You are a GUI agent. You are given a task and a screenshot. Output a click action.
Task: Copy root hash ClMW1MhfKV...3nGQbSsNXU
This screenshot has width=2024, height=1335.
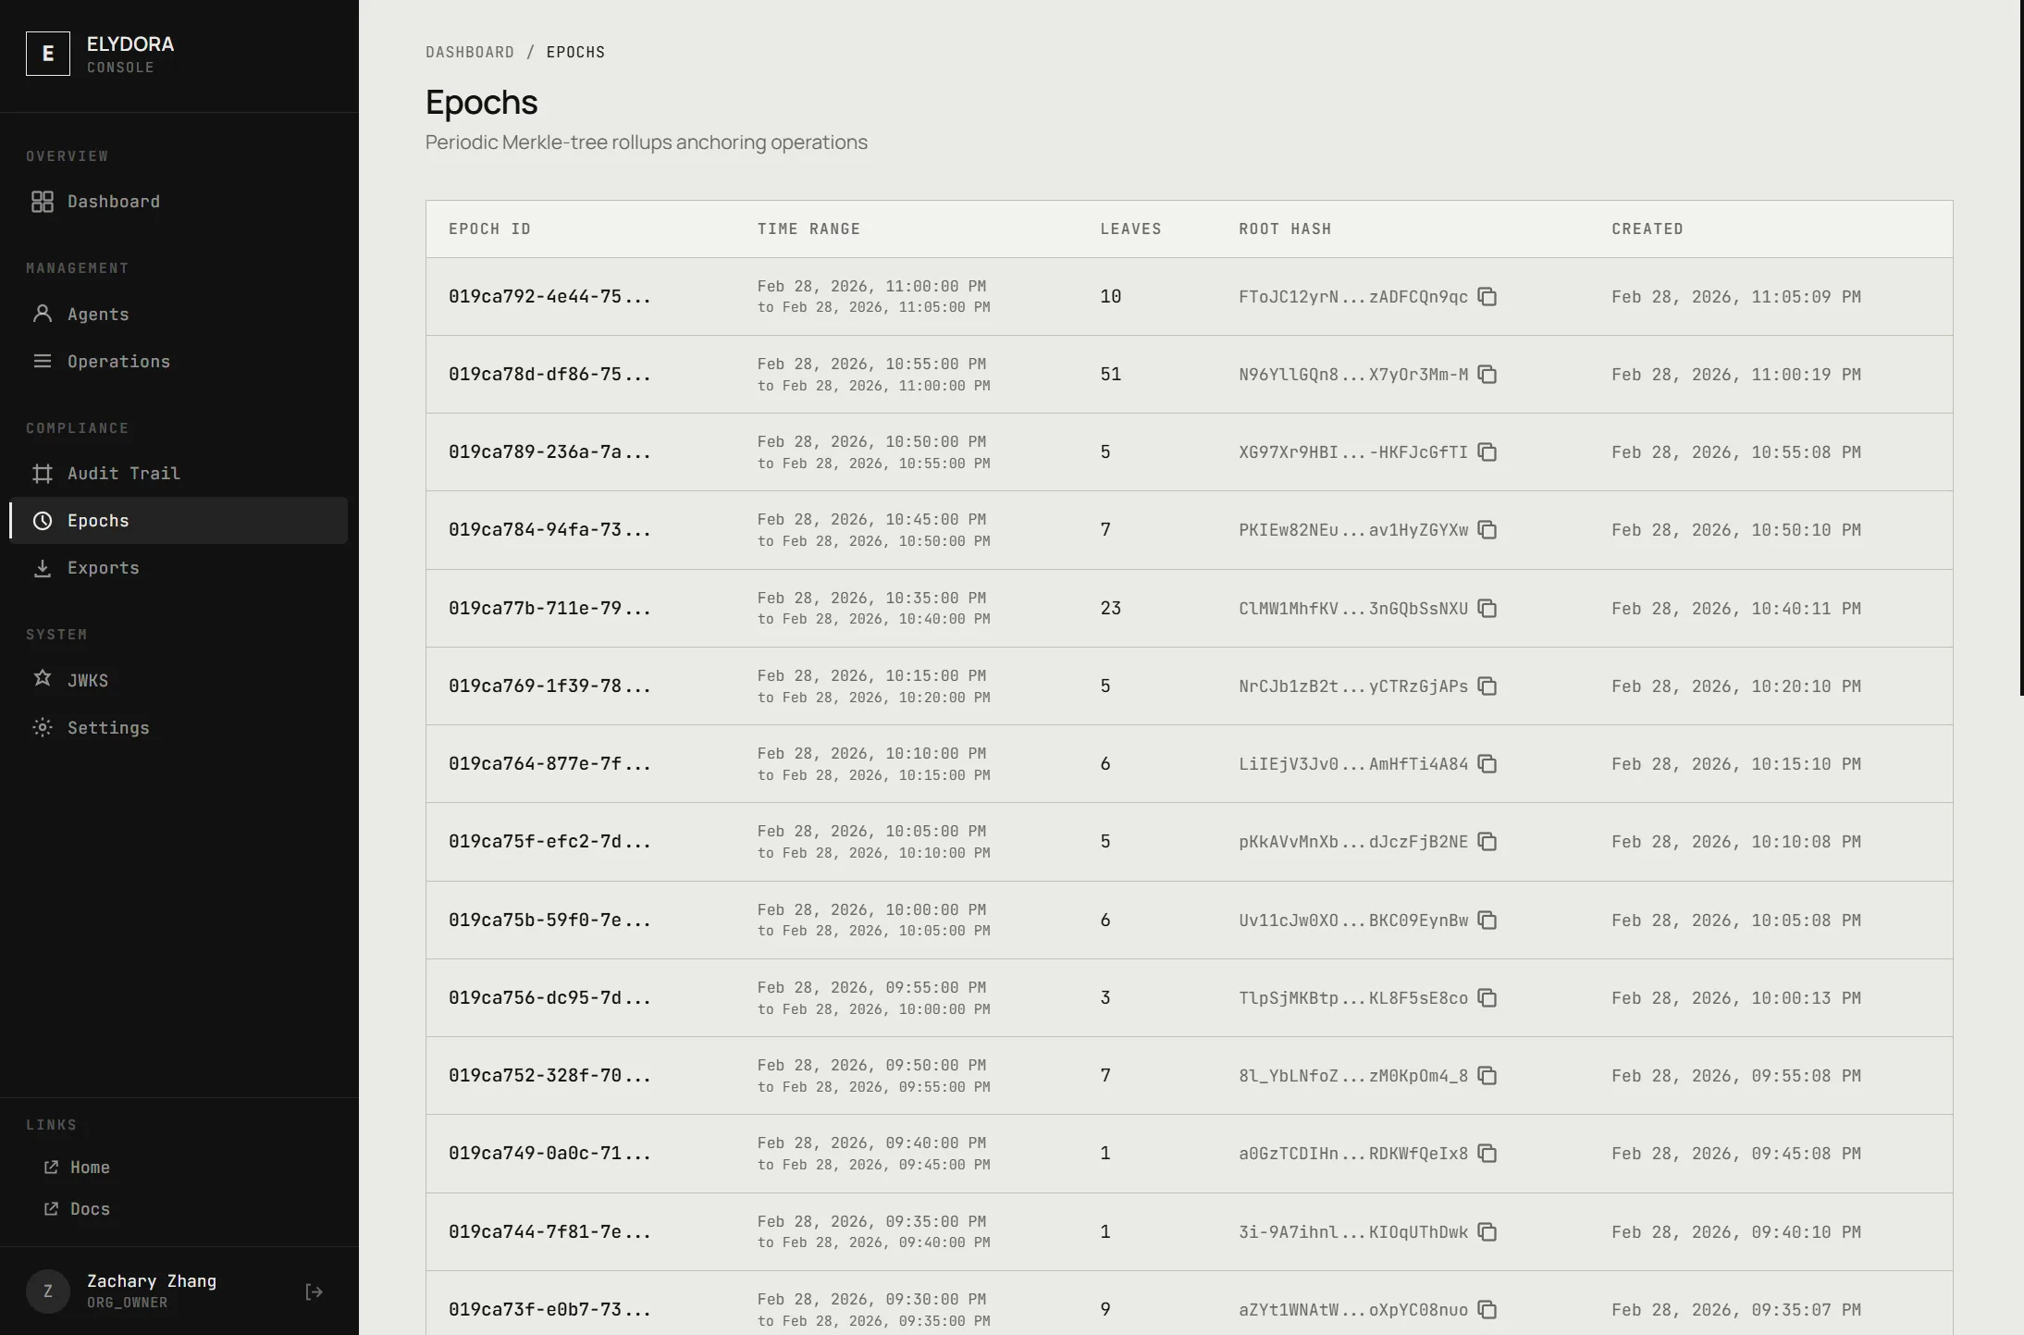click(1487, 609)
